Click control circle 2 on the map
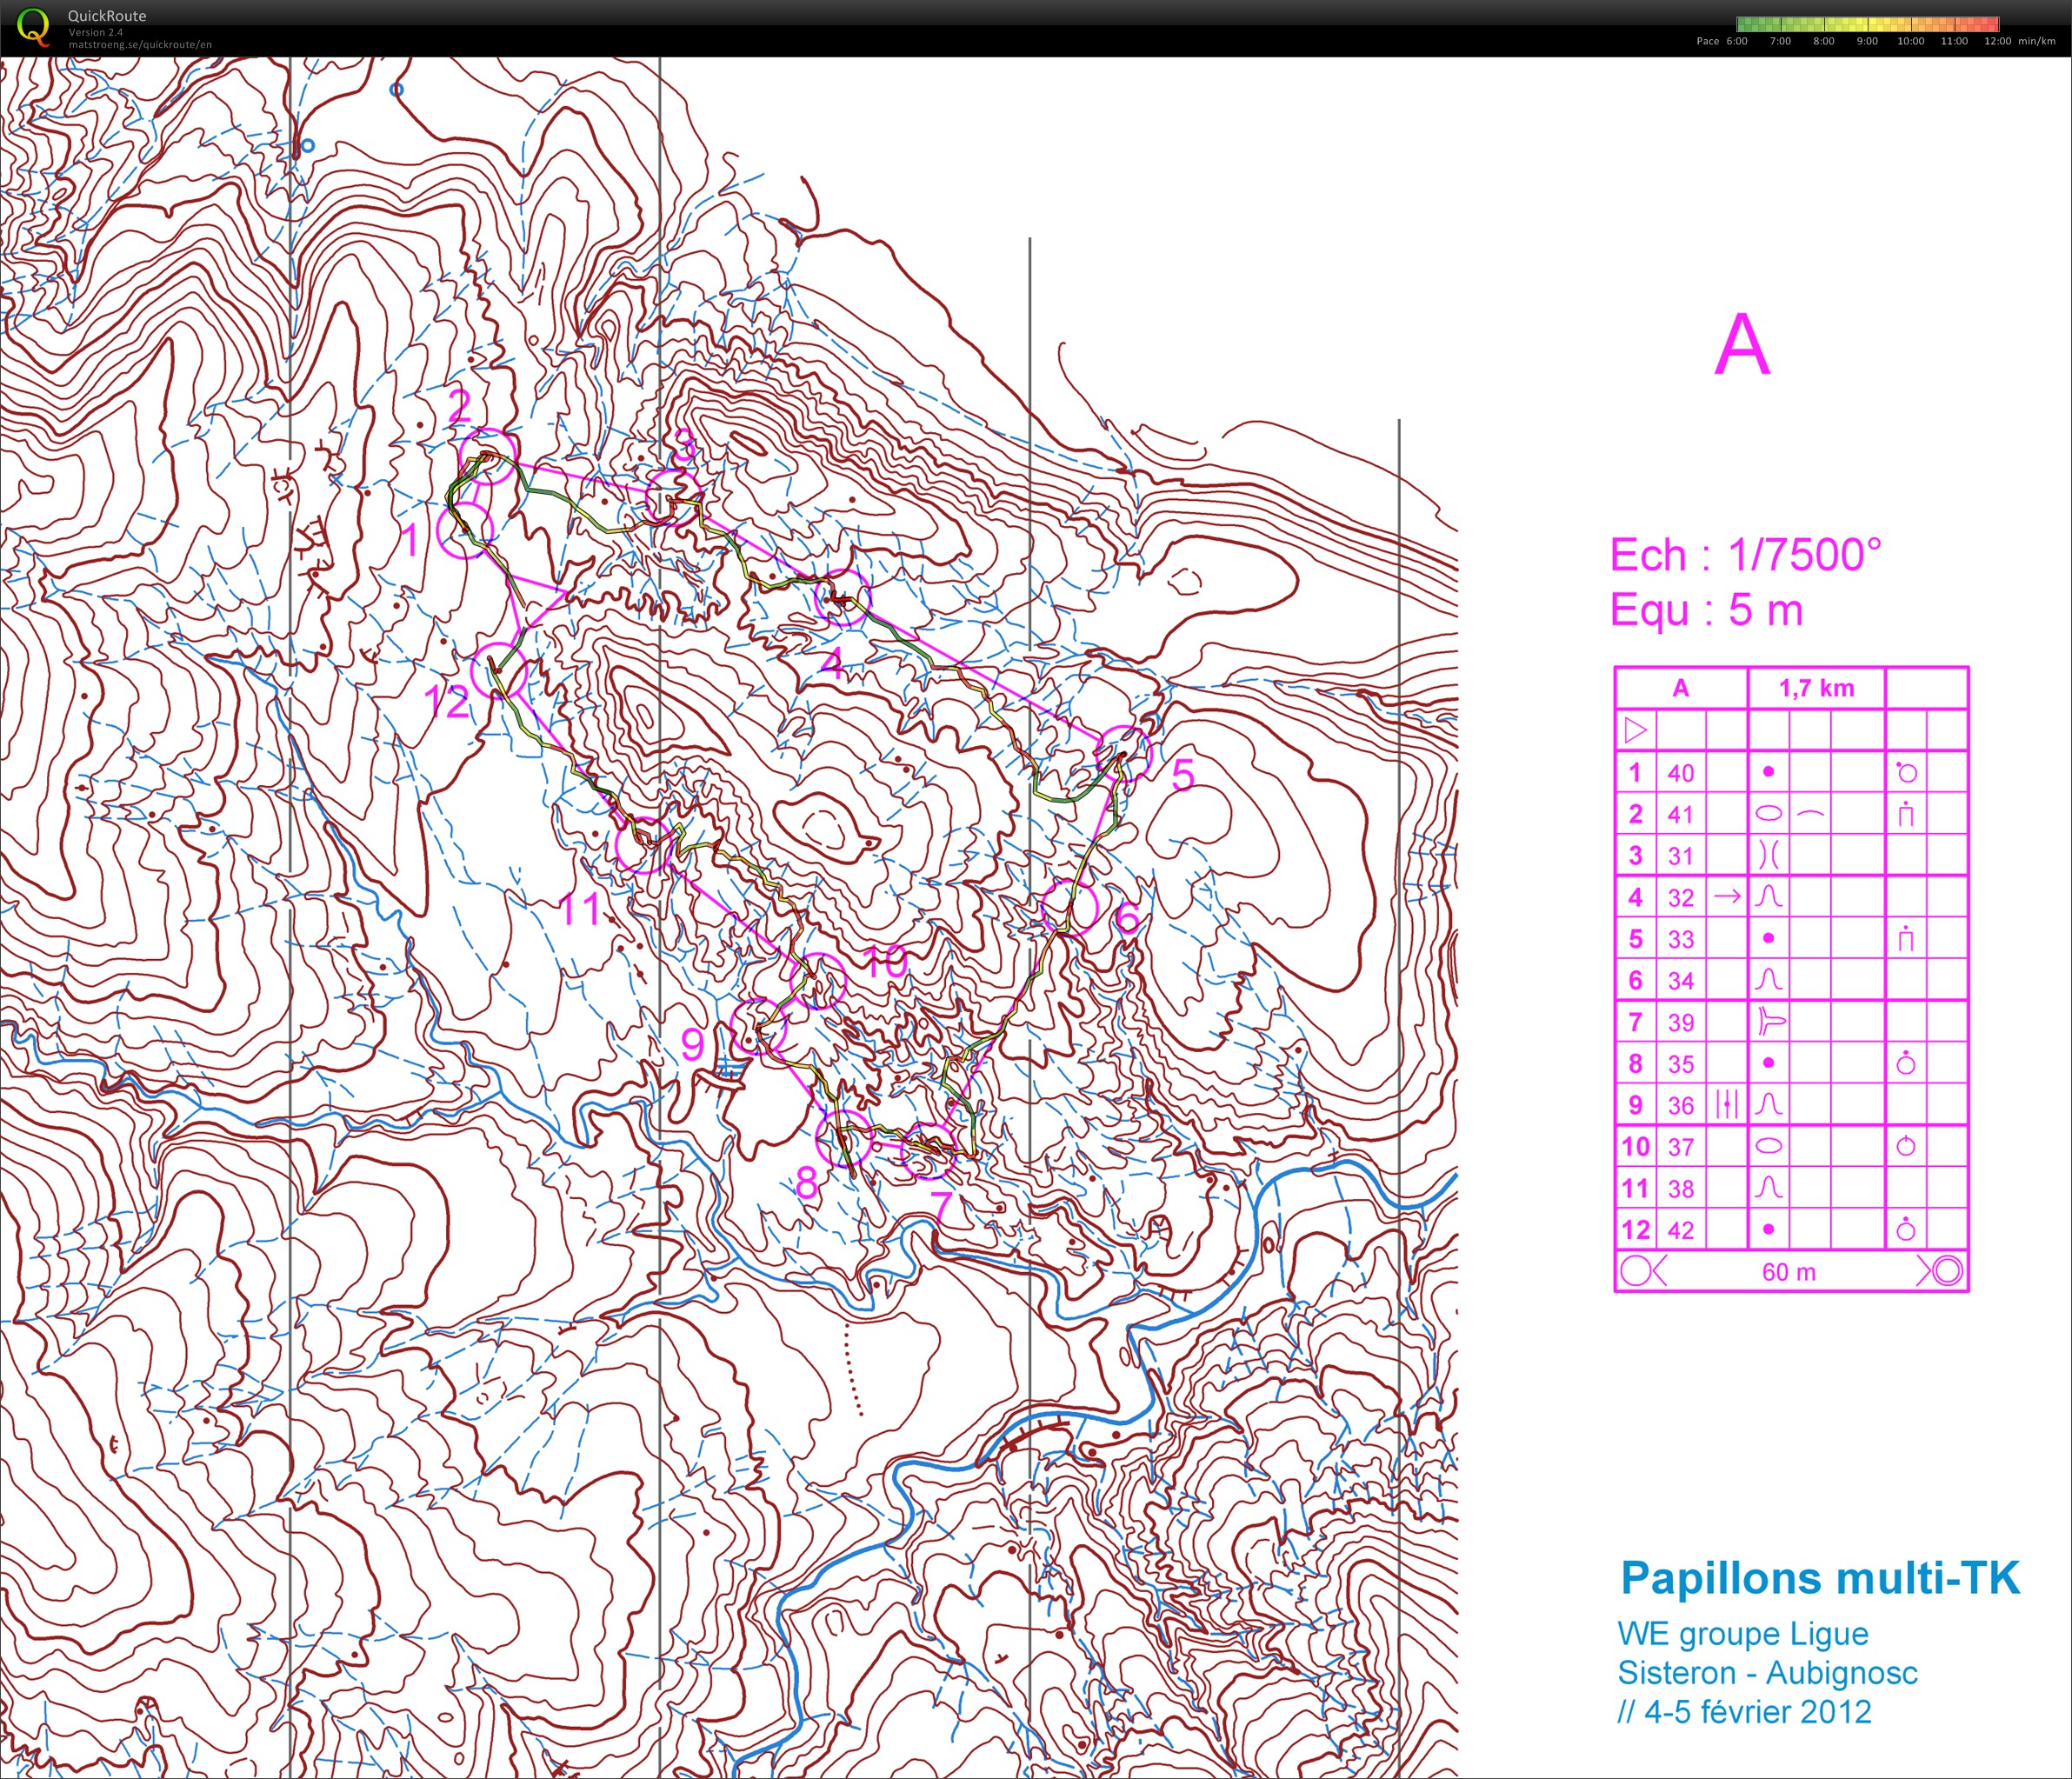The height and width of the screenshot is (1779, 2072). click(x=488, y=456)
